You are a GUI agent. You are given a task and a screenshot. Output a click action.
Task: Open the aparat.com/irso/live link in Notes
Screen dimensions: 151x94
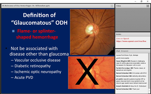(131, 41)
